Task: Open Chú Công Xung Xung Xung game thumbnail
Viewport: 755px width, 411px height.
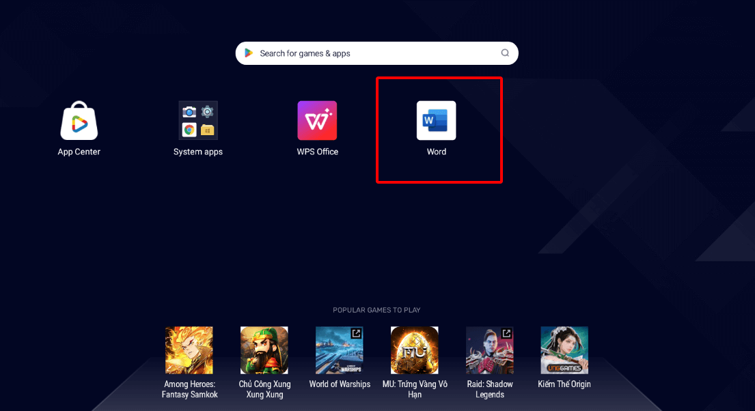Action: tap(264, 350)
